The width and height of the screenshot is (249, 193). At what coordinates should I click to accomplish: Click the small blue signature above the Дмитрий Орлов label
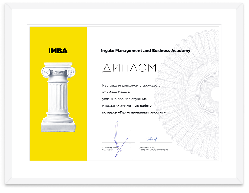(152, 140)
